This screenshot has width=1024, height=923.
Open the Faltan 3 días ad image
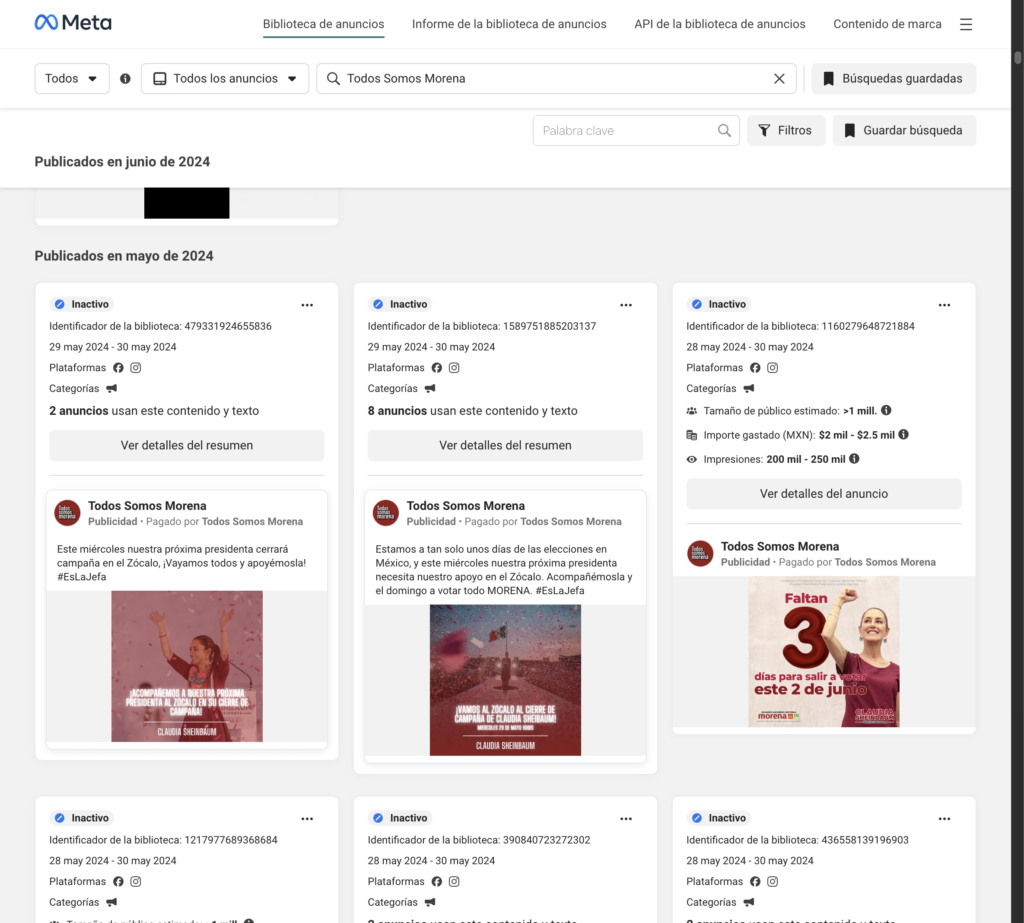(824, 652)
